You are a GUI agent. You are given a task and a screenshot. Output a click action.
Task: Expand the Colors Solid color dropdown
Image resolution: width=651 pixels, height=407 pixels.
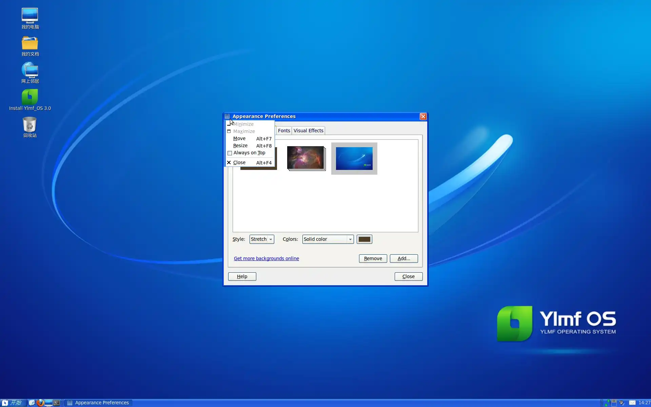(x=328, y=239)
